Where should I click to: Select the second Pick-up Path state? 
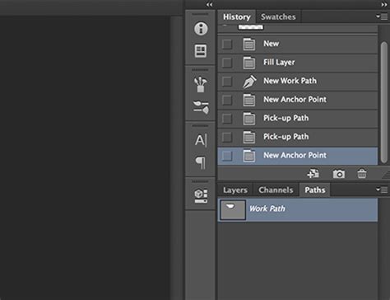[298, 137]
